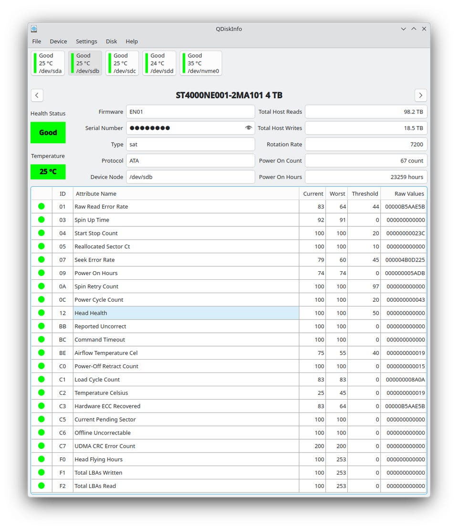Click green status dot for Offline Uncorrectable
The width and height of the screenshot is (458, 530).
[41, 432]
